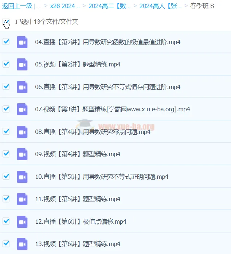Image resolution: width=231 pixels, height=254 pixels.
Task: Uncheck the 12.直播【第6讲】极值点偏移 checkbox
Action: [6, 221]
